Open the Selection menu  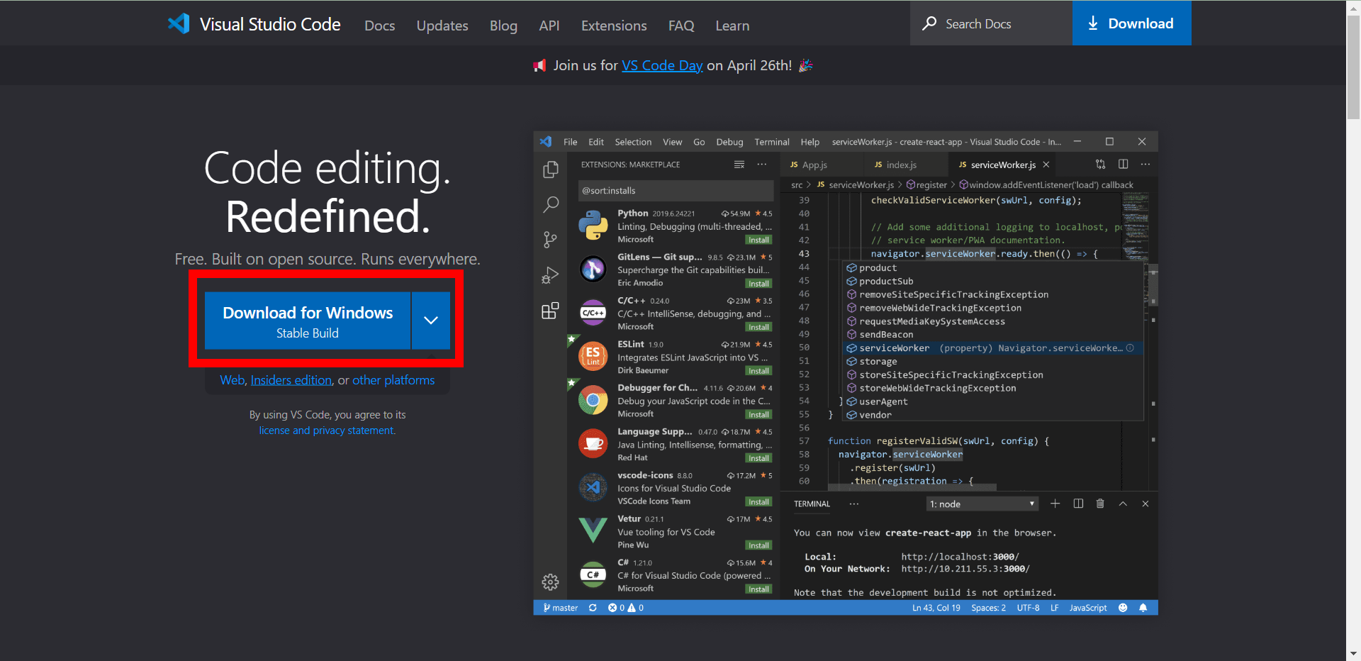tap(633, 142)
